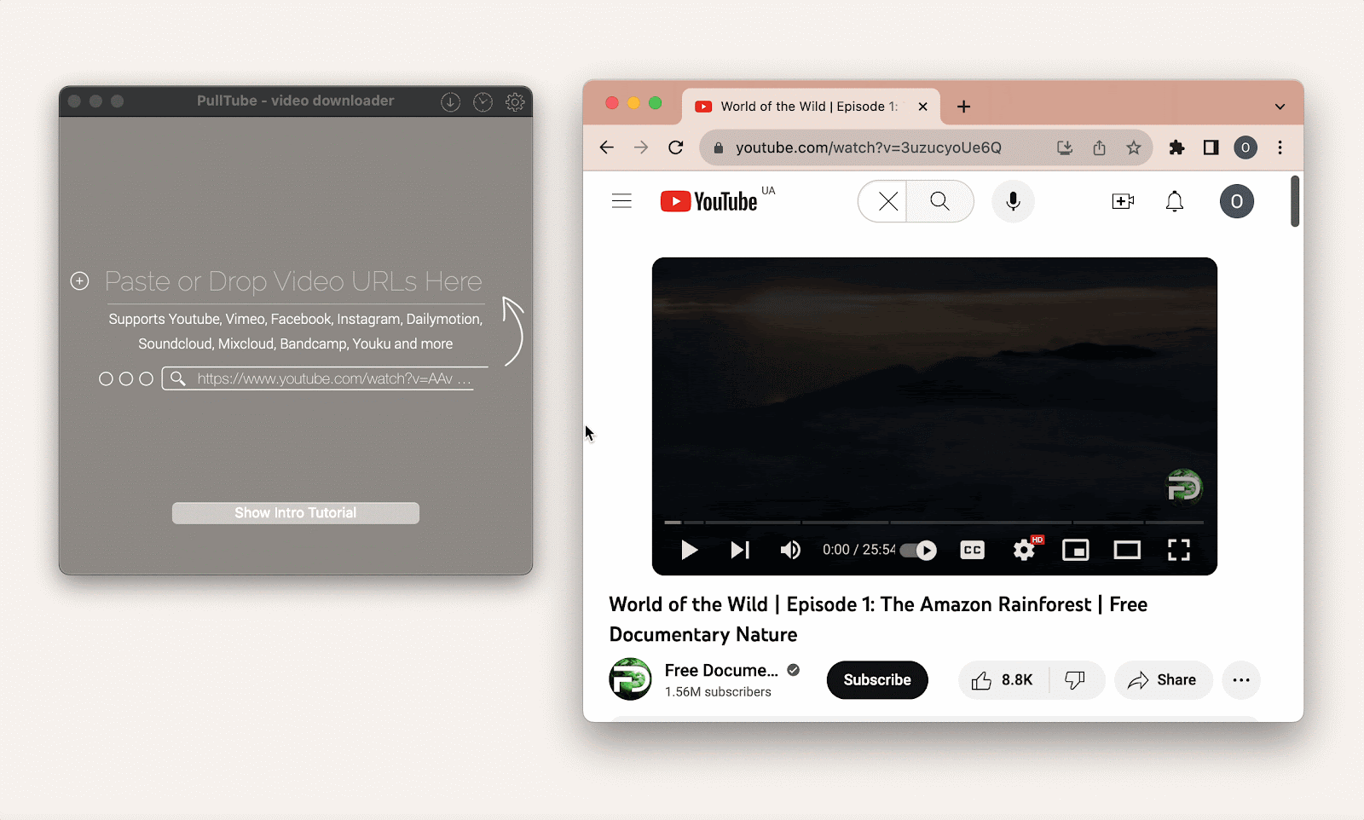Subscribe to Free Documentary channel
The height and width of the screenshot is (820, 1364).
point(876,679)
